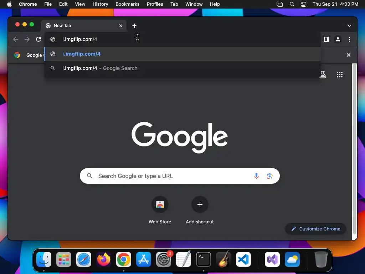Click the Stage Manager menu bar icon
Screen dimensions: 365x274
click(x=279, y=4)
